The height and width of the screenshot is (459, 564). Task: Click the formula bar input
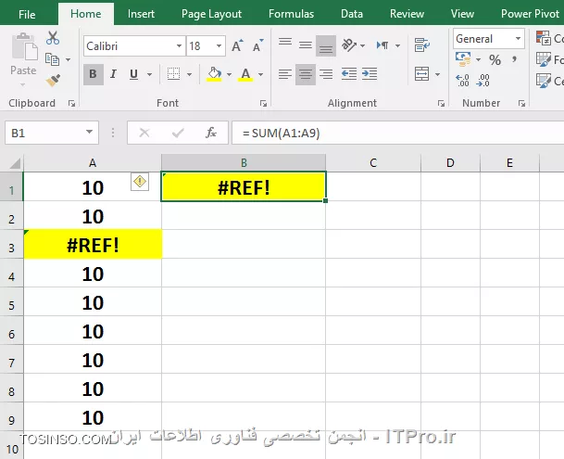click(397, 133)
